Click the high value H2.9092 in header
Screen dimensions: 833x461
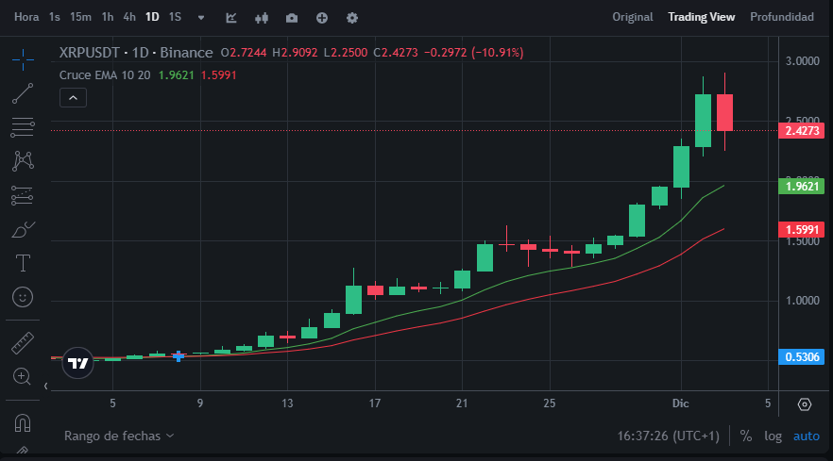[295, 53]
